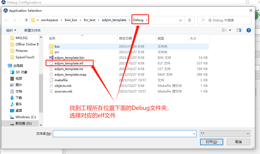Open help with the question mark icon
The width and height of the screenshot is (260, 154).
point(248,30)
